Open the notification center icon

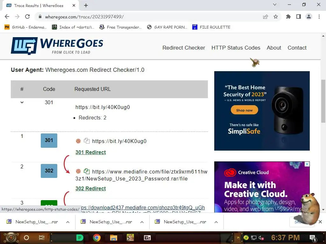[313, 238]
